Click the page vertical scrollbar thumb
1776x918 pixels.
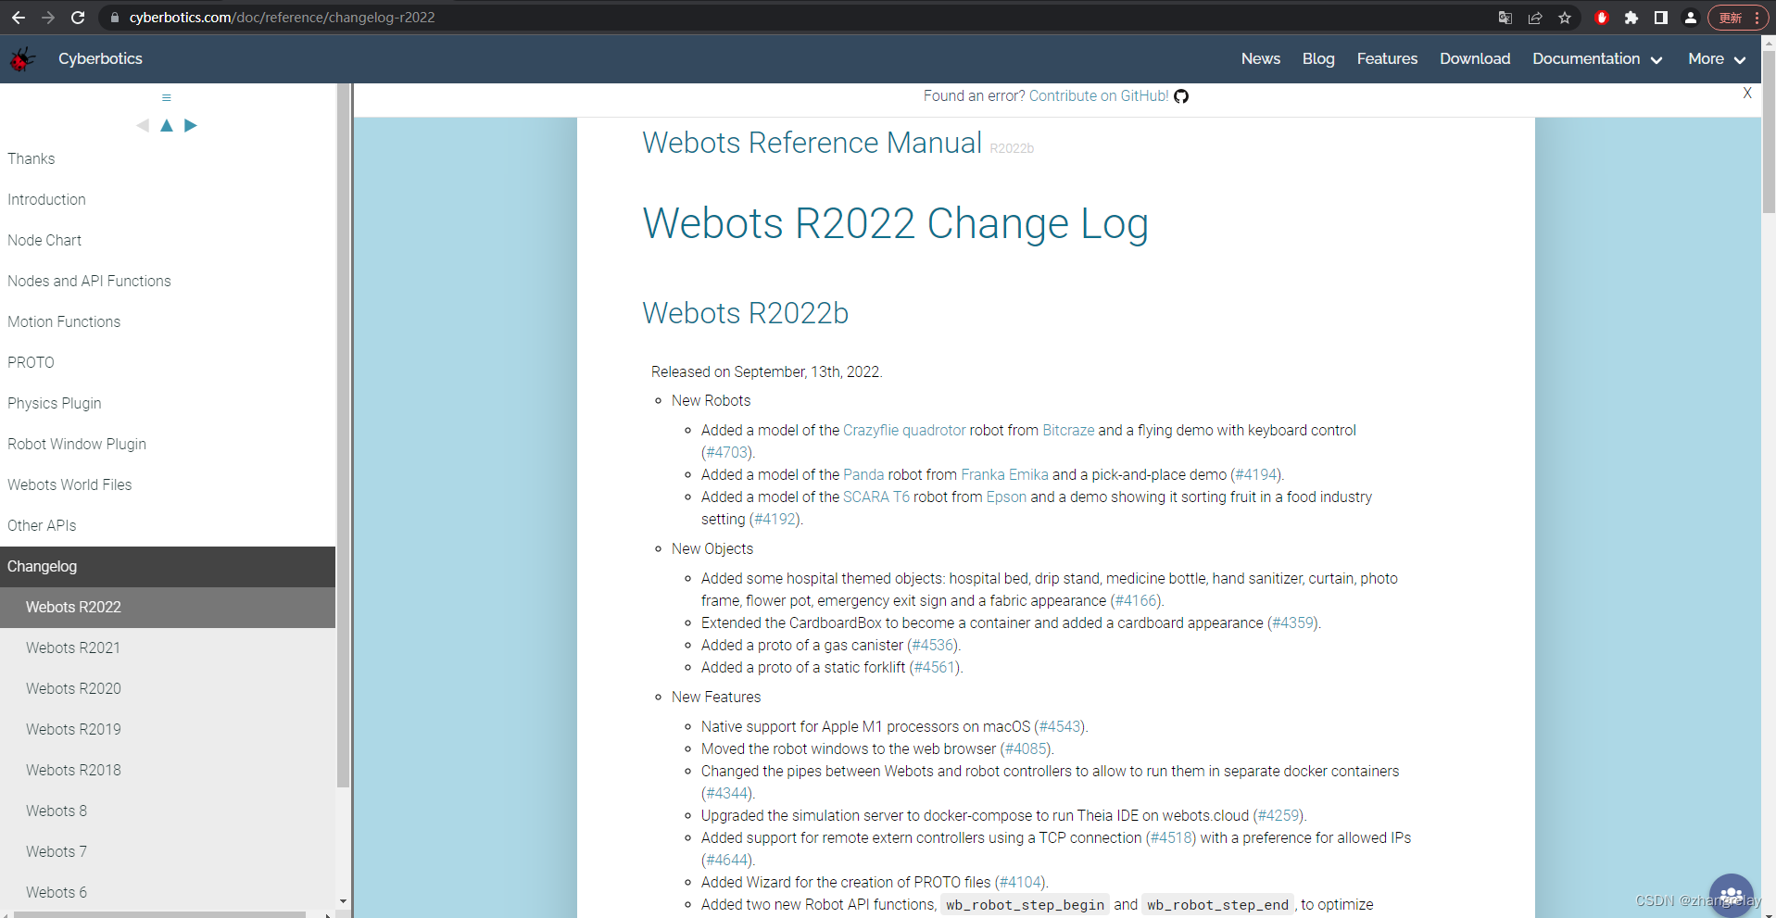click(x=1769, y=130)
